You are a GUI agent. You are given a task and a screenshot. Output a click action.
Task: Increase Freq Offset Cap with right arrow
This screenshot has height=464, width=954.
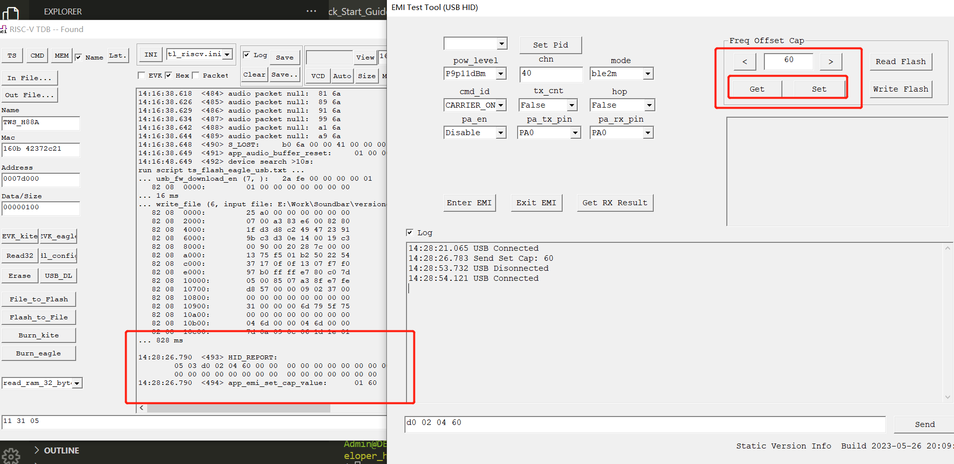tap(830, 62)
